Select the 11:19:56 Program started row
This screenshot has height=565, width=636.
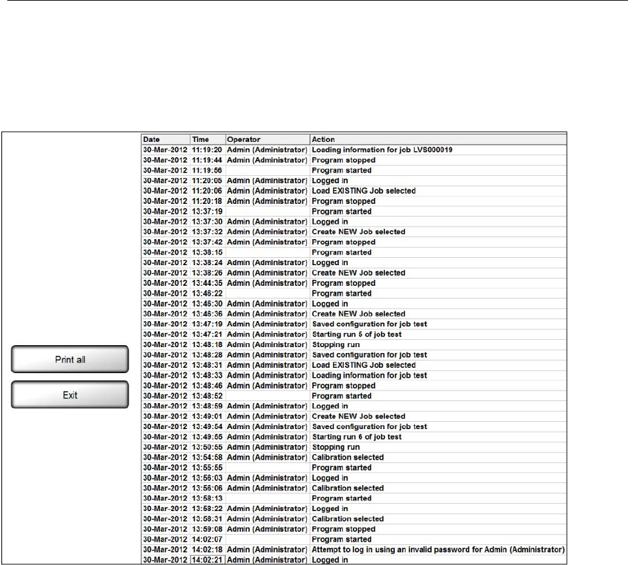354,171
